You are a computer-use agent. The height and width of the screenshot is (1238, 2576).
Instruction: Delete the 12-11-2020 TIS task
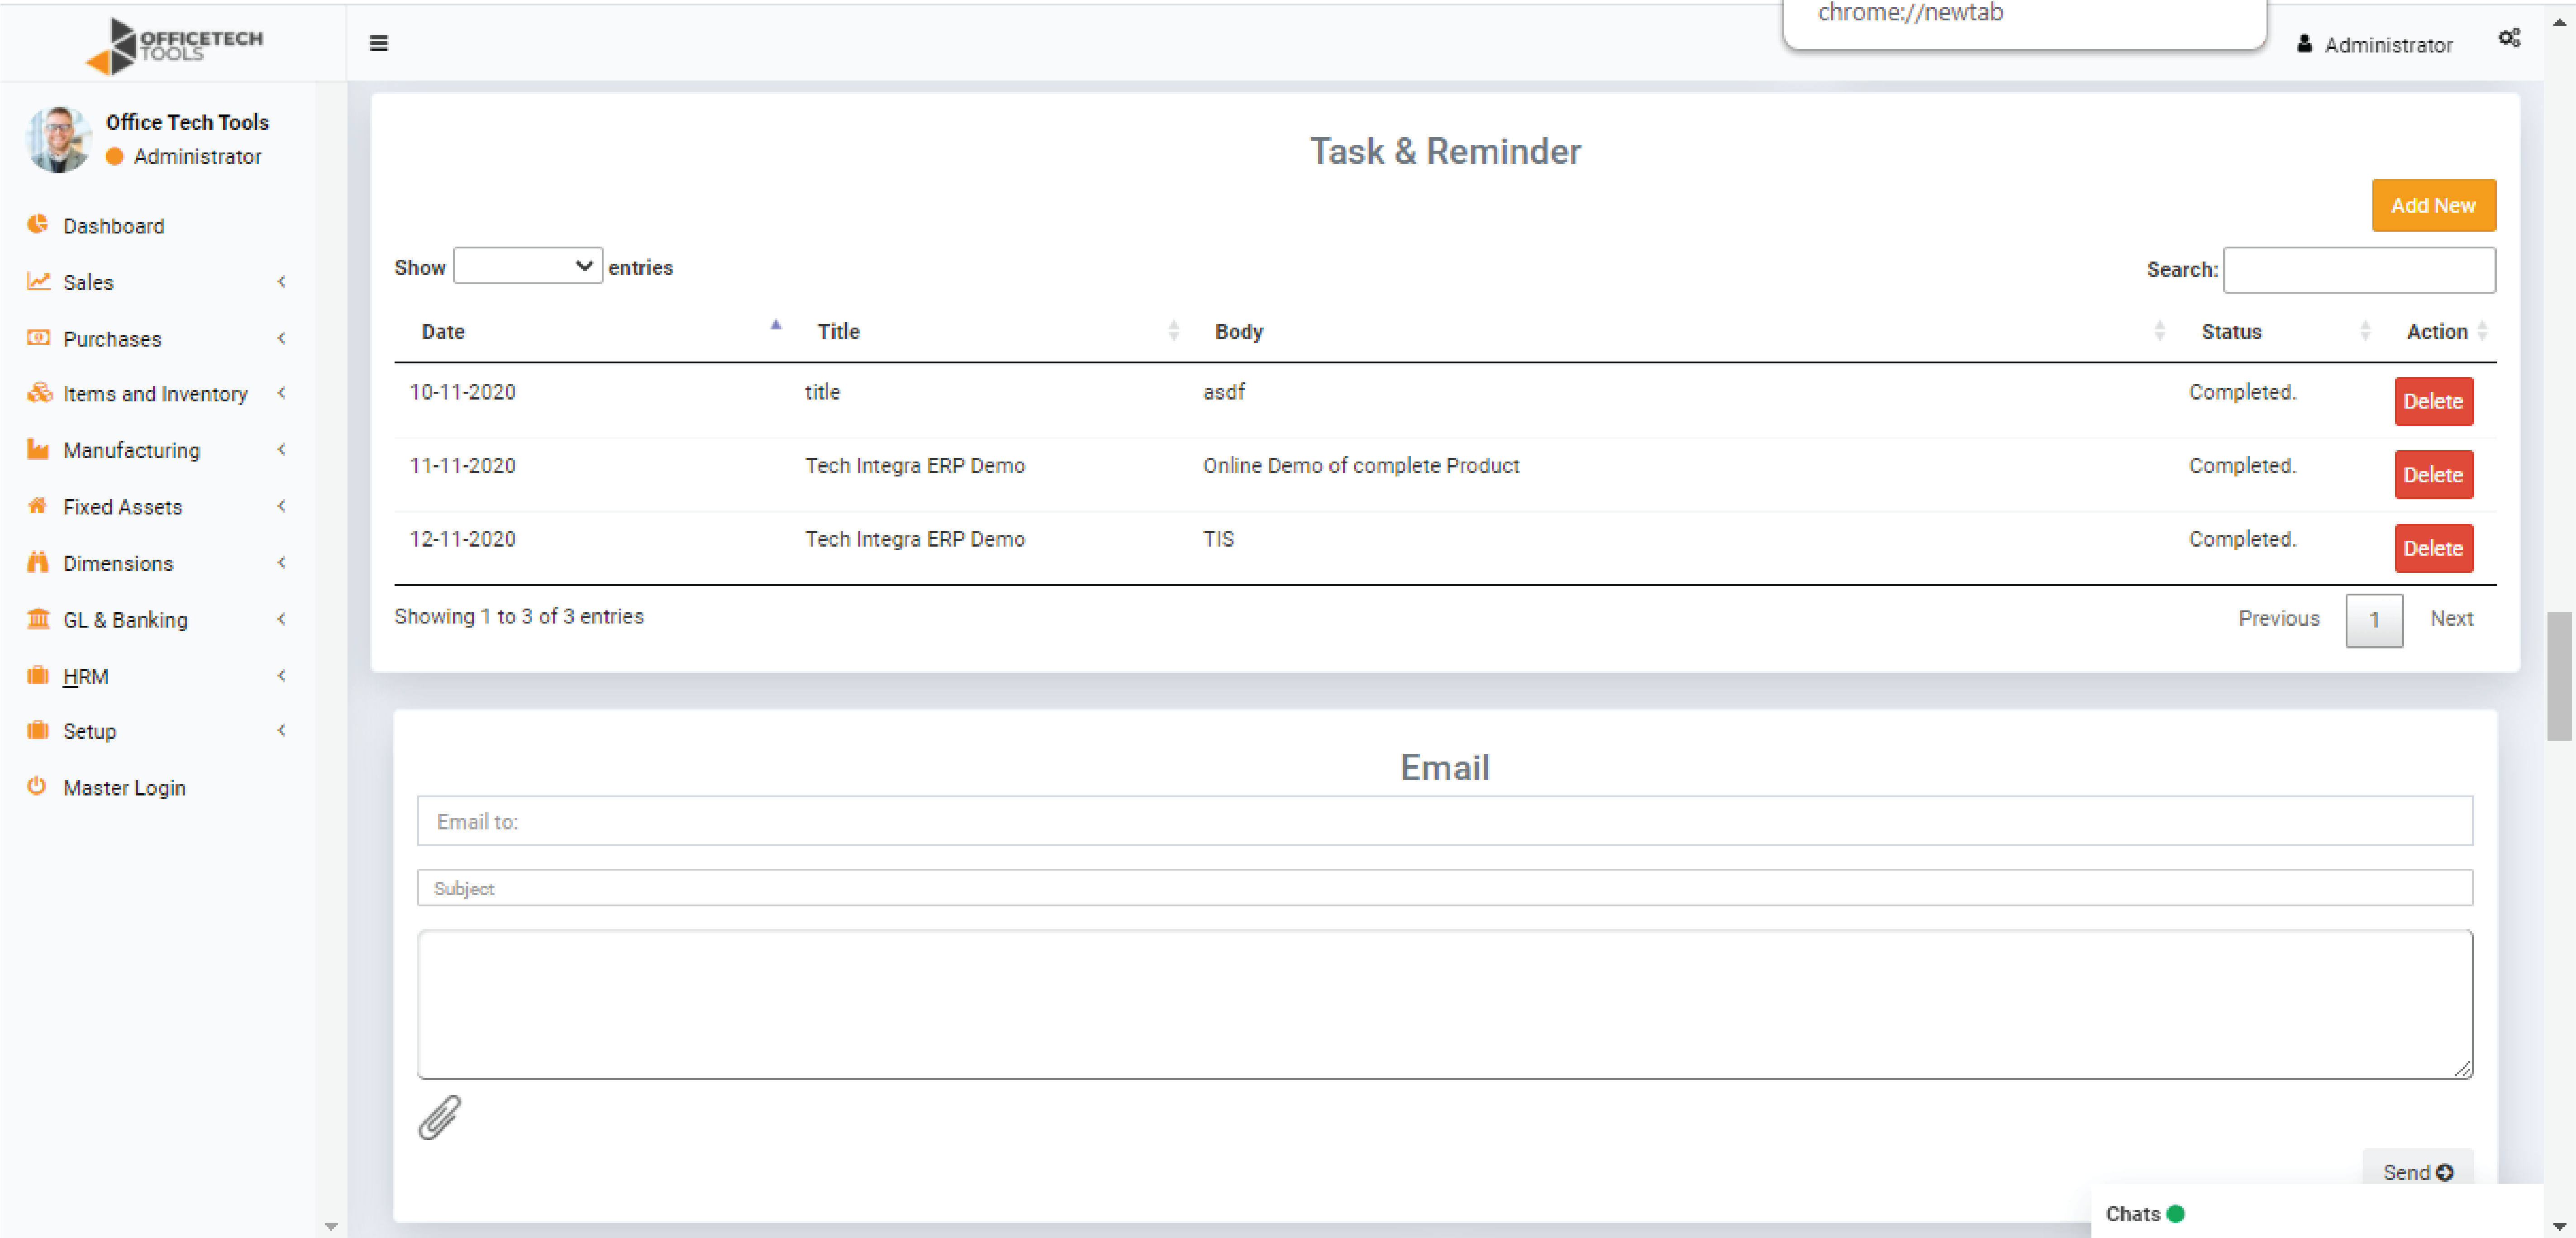click(2433, 548)
